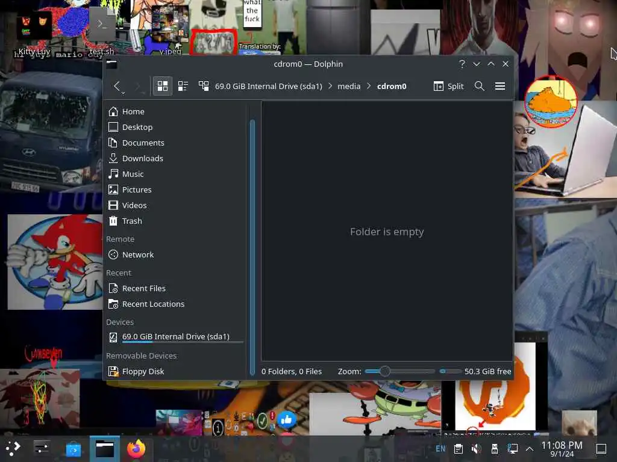The width and height of the screenshot is (617, 462).
Task: Open clipboard tray icon
Action: pos(458,449)
